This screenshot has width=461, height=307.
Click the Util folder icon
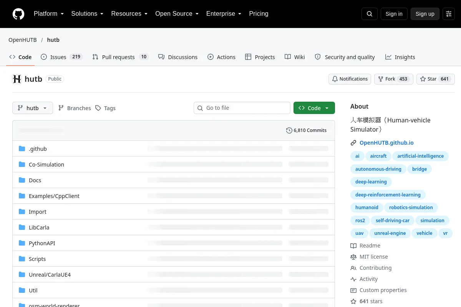(22, 290)
